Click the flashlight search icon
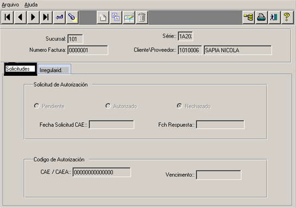 [72, 17]
